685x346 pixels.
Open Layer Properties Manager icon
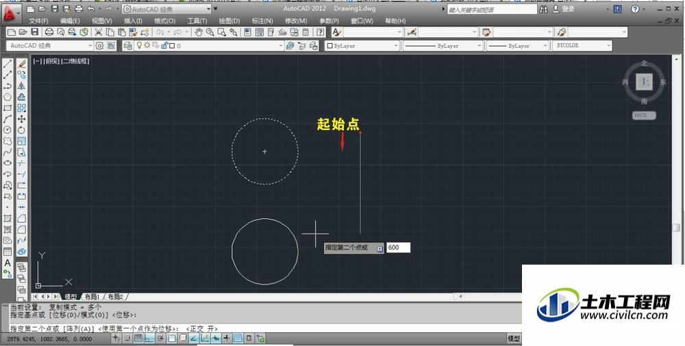(x=127, y=45)
